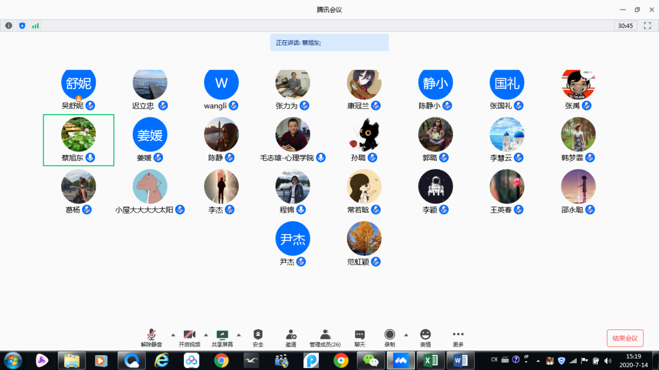Select 李慧云 Santorini avatar
This screenshot has height=370, width=659.
[507, 134]
